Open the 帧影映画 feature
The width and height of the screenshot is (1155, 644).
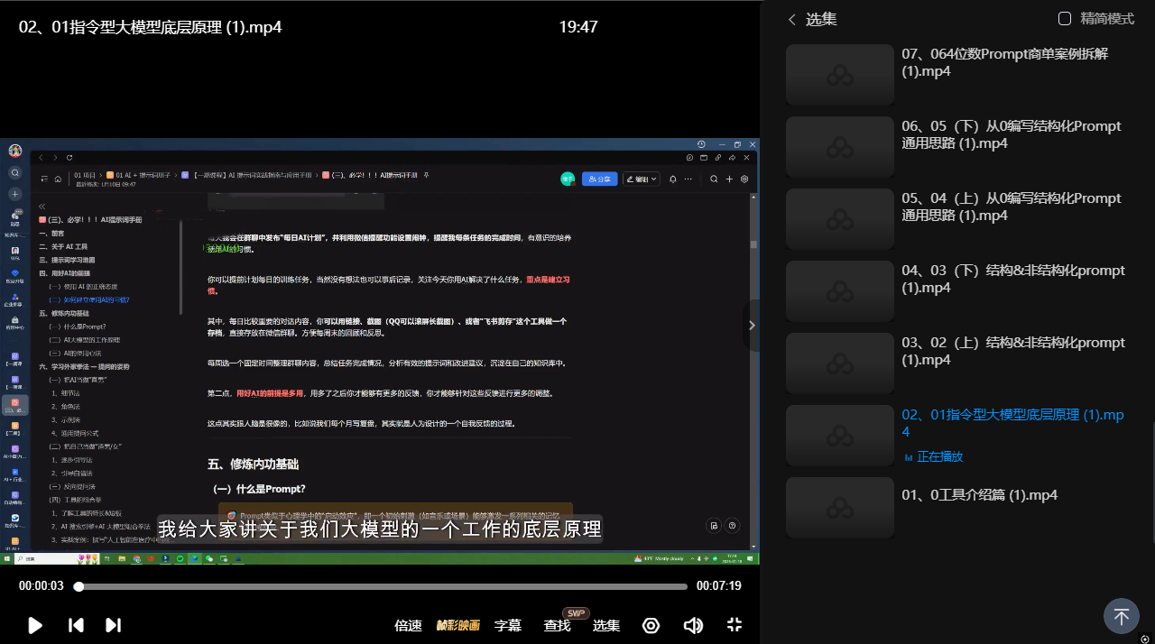point(458,625)
